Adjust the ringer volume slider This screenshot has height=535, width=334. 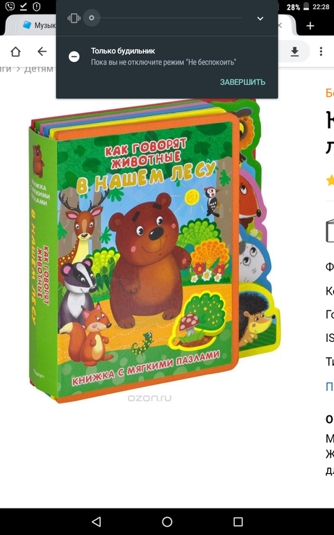click(x=166, y=18)
